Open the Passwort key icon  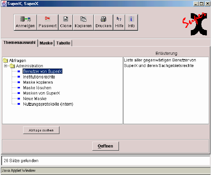pyautogui.click(x=47, y=19)
